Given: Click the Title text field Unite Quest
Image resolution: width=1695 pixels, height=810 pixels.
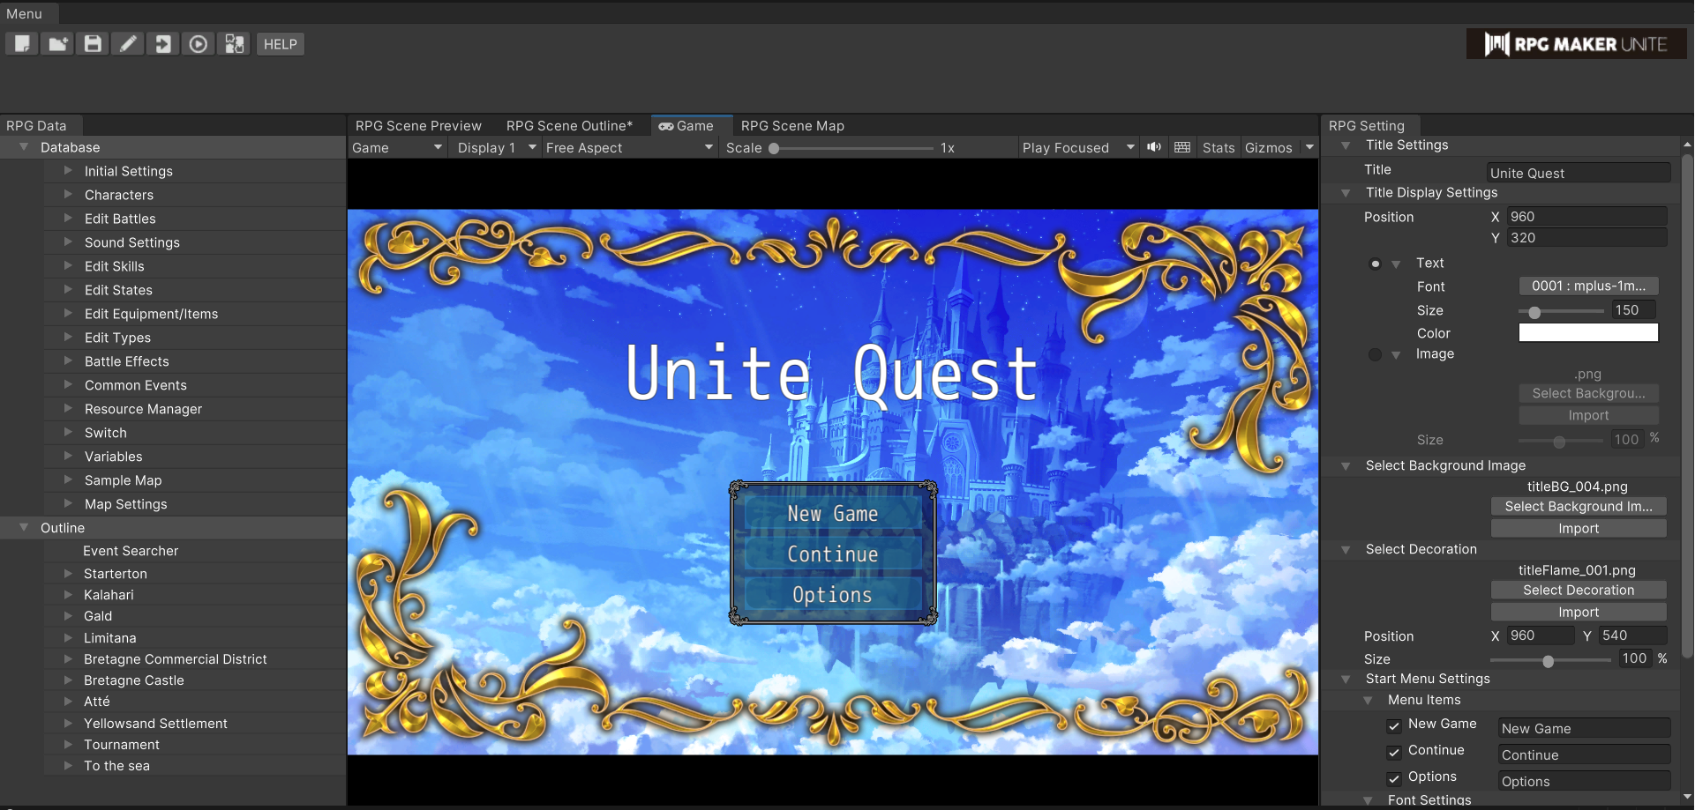Looking at the screenshot, I should click(x=1578, y=173).
